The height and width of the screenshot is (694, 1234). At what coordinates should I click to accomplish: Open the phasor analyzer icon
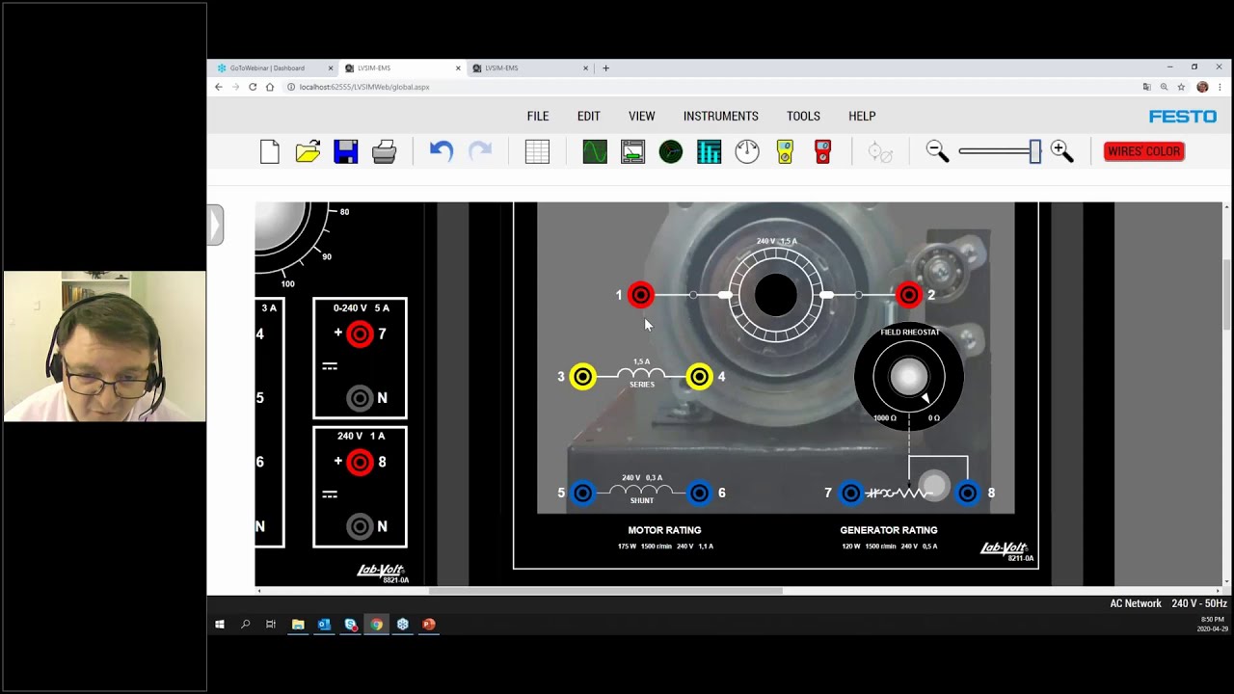click(671, 151)
